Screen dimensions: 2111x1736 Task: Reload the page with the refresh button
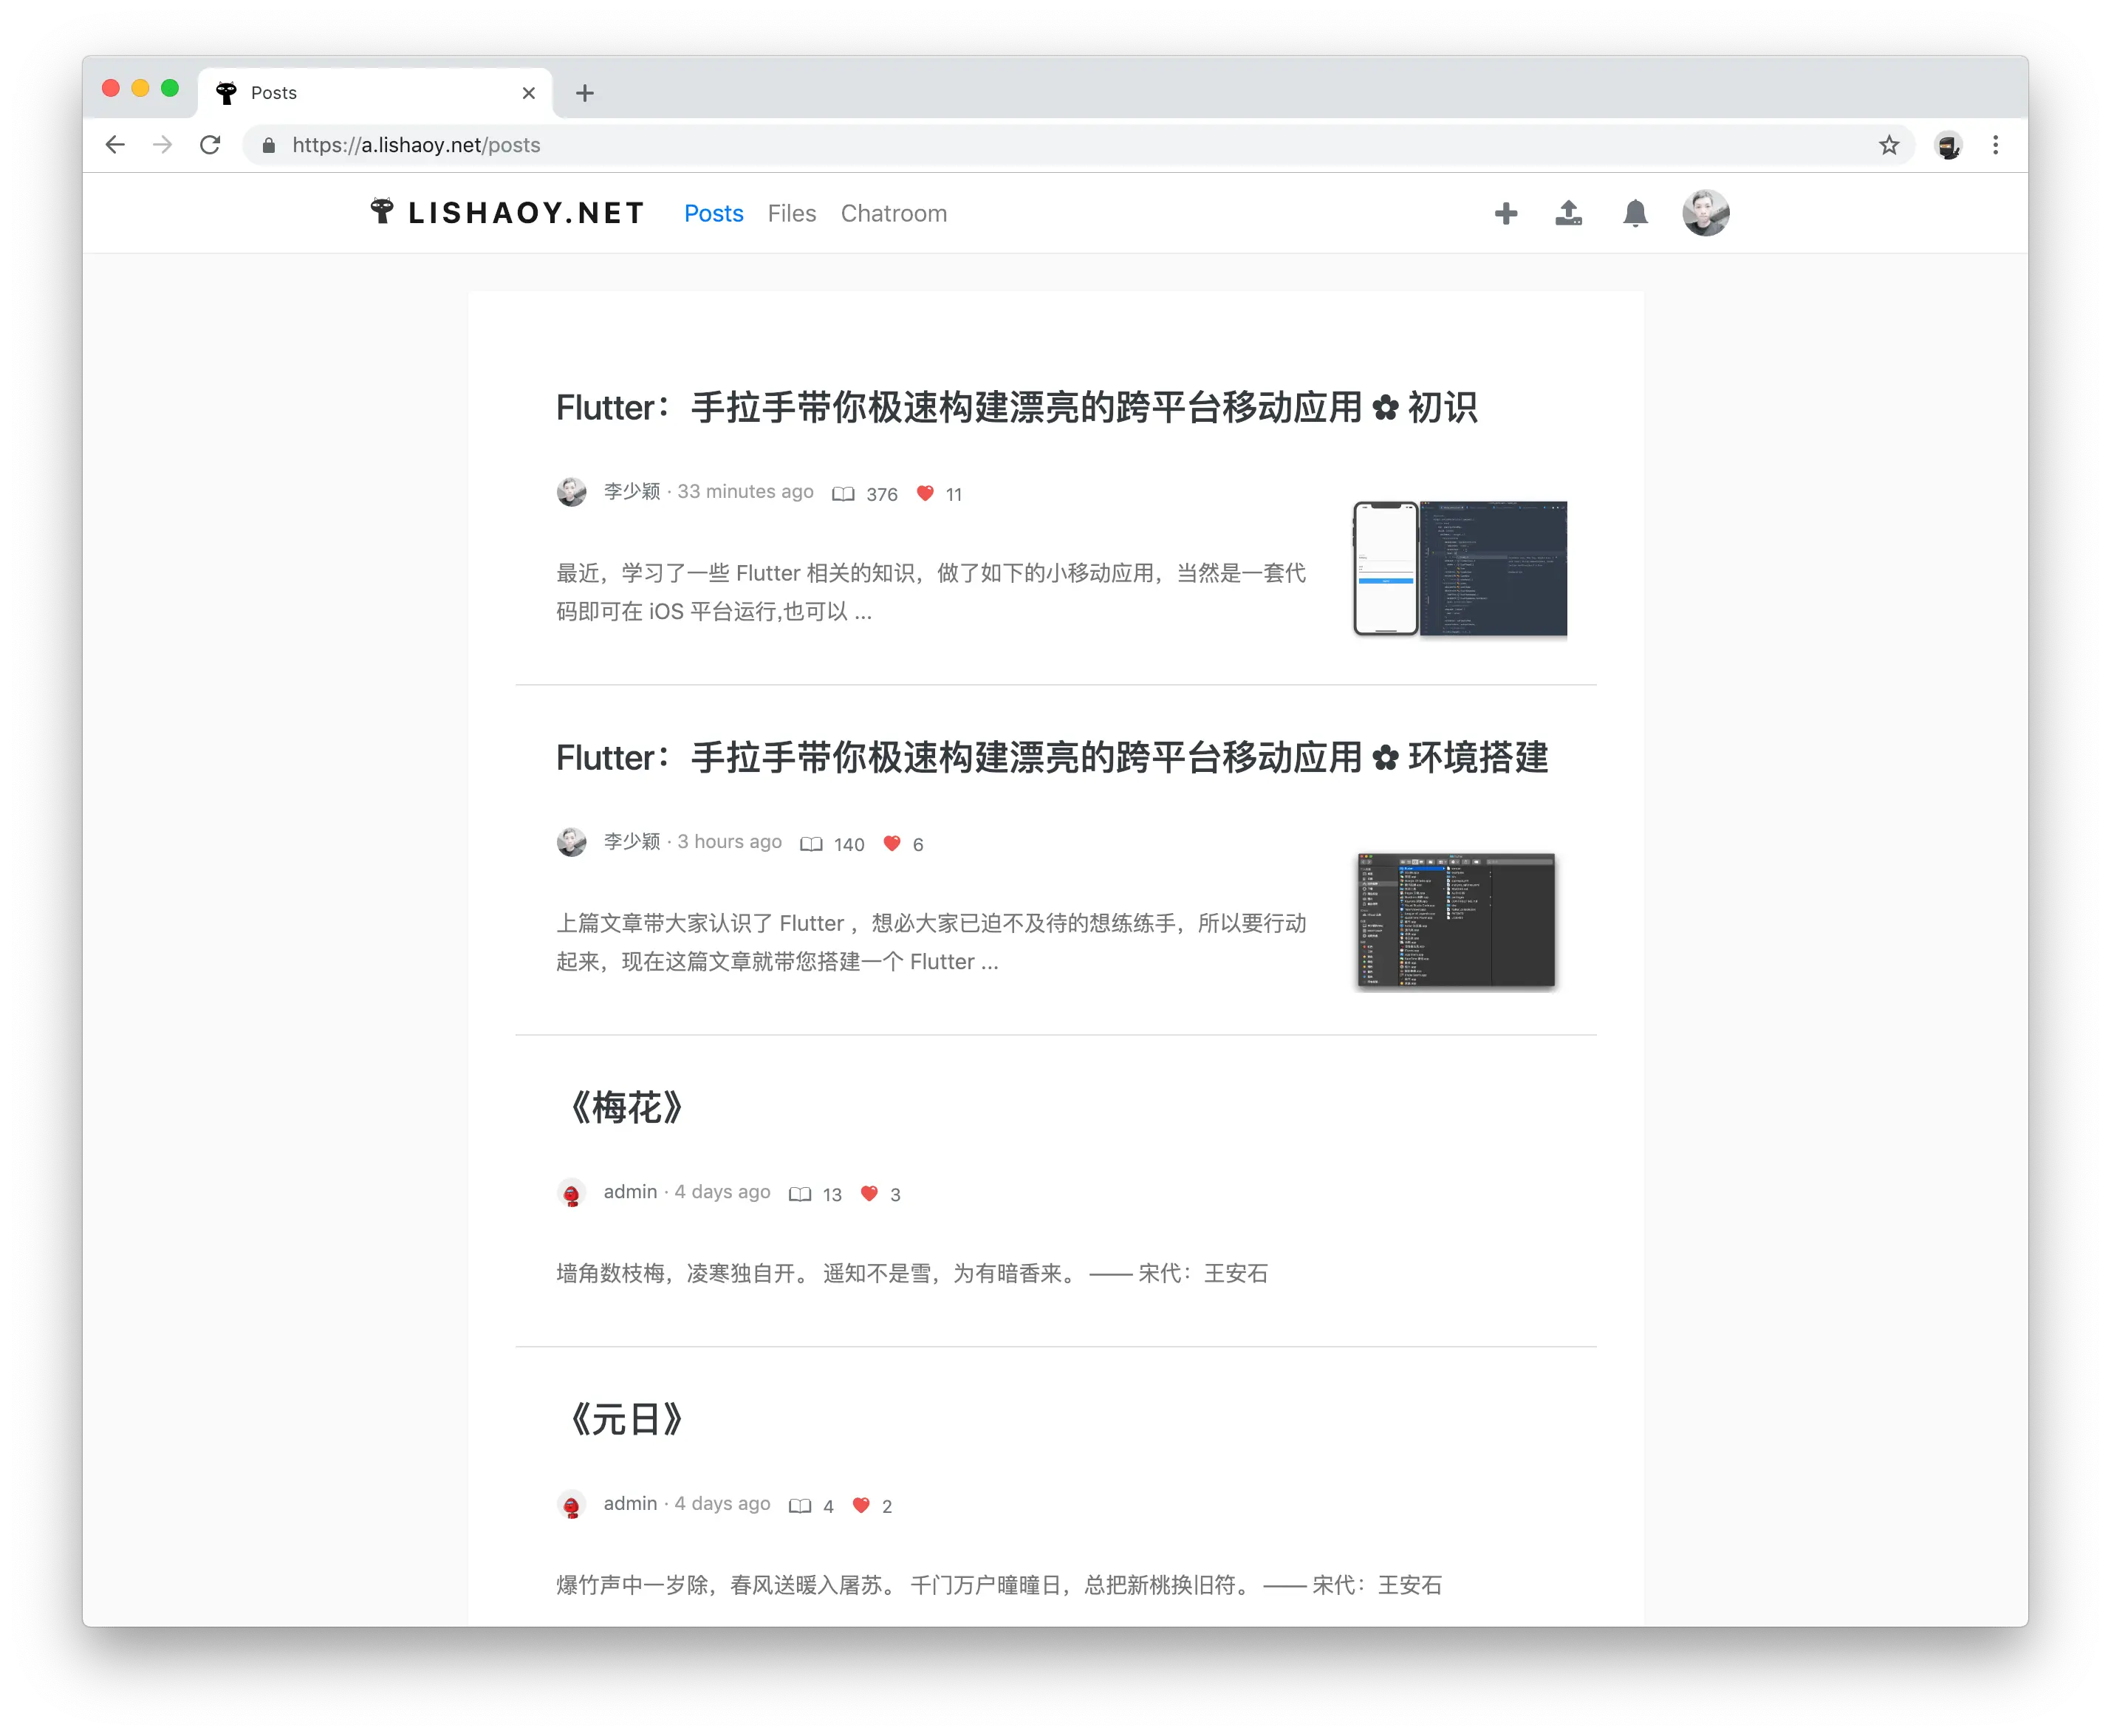coord(210,145)
